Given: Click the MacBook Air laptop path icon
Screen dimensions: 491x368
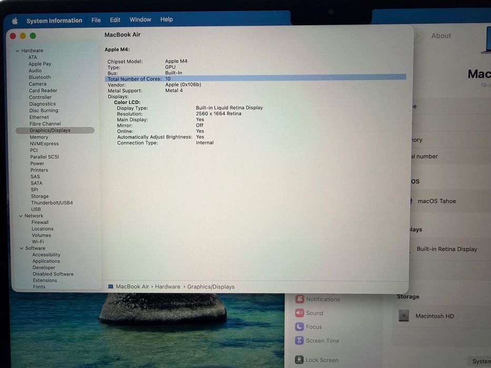Looking at the screenshot, I should click(x=111, y=287).
